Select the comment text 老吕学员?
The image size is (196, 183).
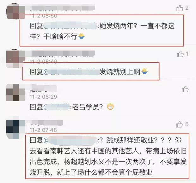88,107
